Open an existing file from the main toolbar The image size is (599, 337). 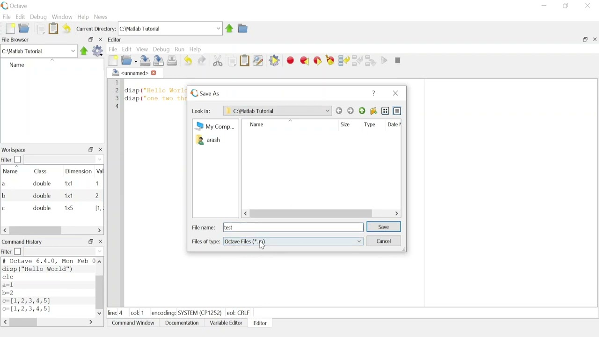pos(24,29)
